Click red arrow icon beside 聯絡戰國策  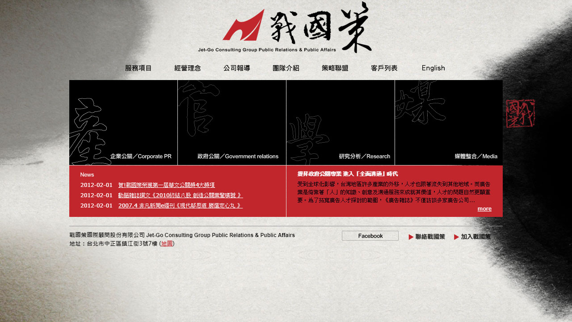(x=411, y=237)
